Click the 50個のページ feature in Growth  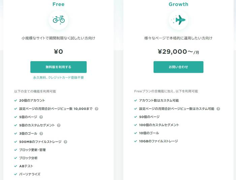[149, 117]
